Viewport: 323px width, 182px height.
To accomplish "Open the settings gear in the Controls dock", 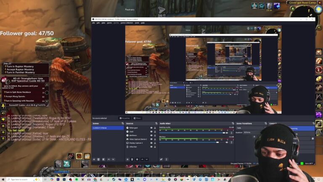I will coord(313,139).
